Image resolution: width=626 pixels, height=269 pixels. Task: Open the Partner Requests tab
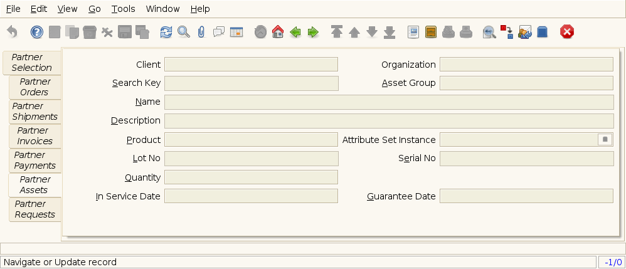coord(35,209)
